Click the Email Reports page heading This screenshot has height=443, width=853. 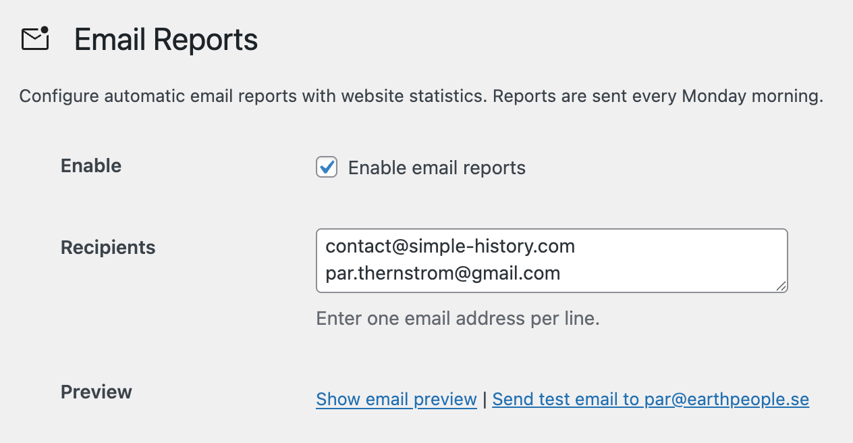click(x=165, y=40)
